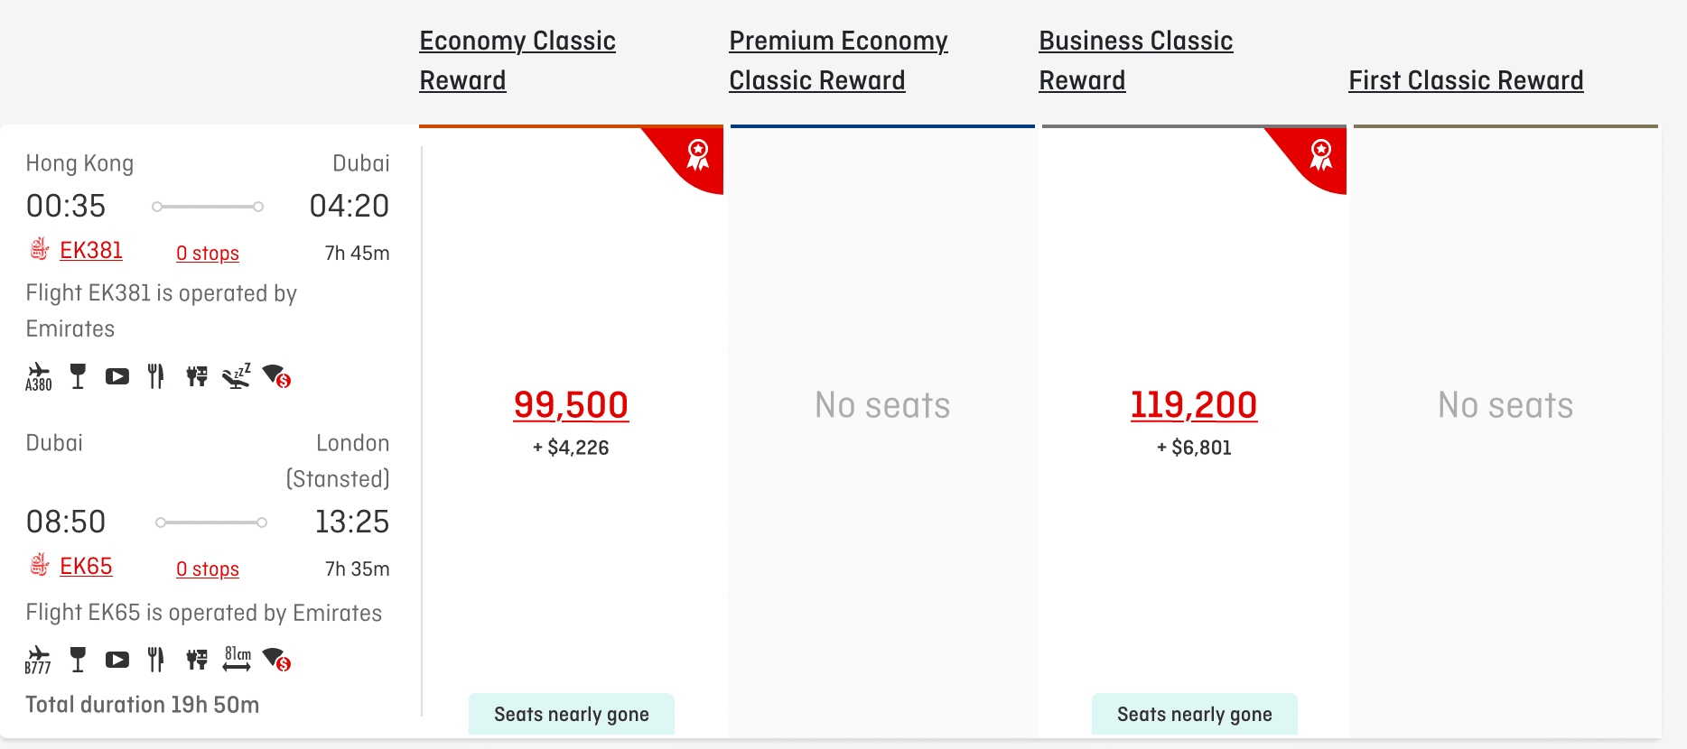
Task: Click the power outlet icon for EK381
Action: point(197,375)
